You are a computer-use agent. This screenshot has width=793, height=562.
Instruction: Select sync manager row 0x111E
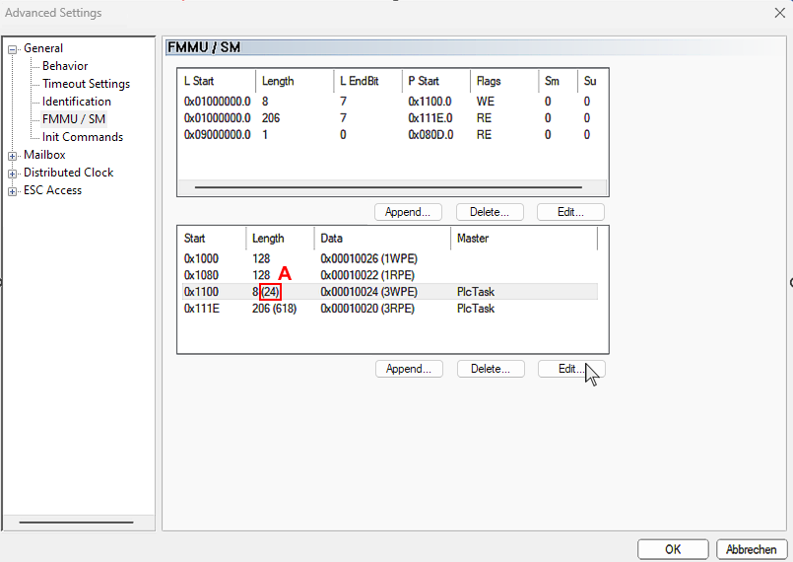[389, 309]
